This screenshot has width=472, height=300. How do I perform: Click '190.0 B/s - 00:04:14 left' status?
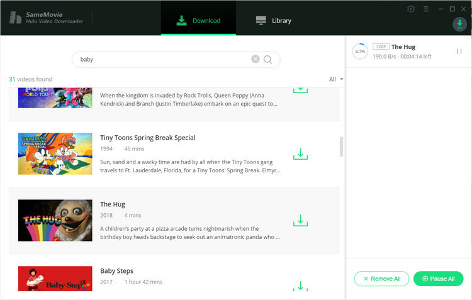(402, 56)
